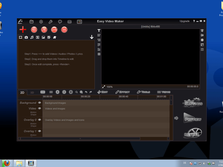
Task: Hide the Background track eye icon
Action: 39,103
